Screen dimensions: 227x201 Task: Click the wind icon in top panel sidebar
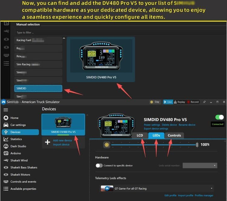click(x=6, y=31)
